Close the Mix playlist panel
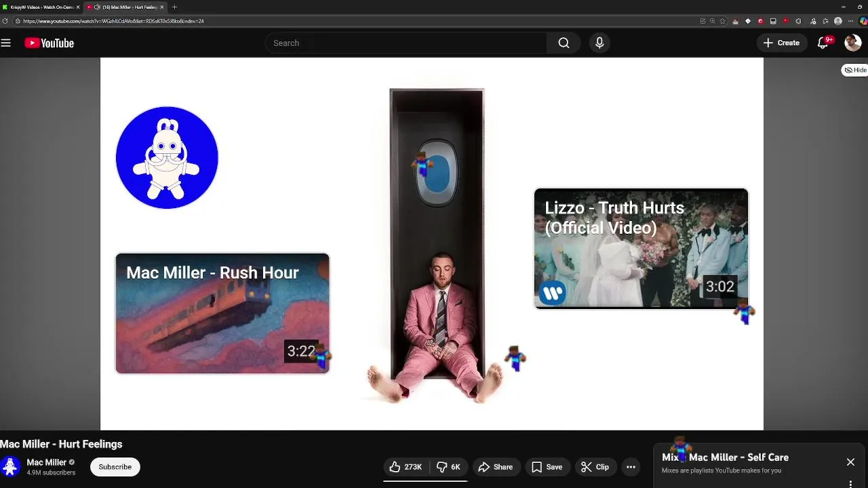 pos(850,462)
